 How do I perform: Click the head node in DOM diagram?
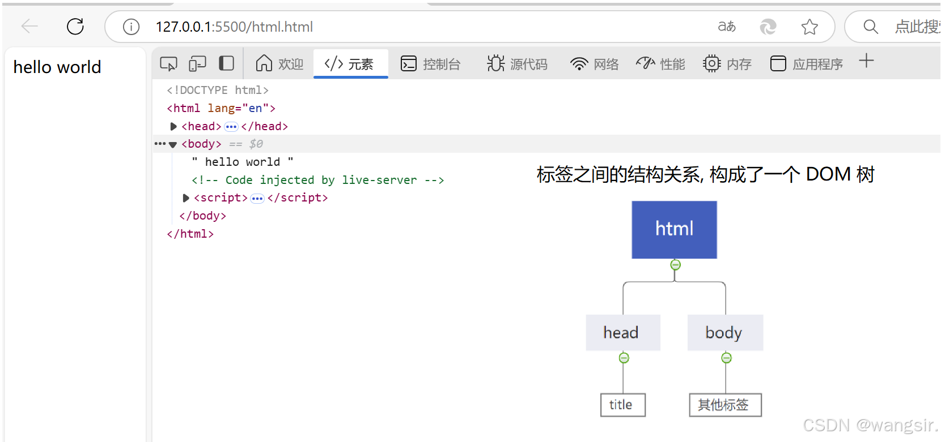[x=623, y=332]
